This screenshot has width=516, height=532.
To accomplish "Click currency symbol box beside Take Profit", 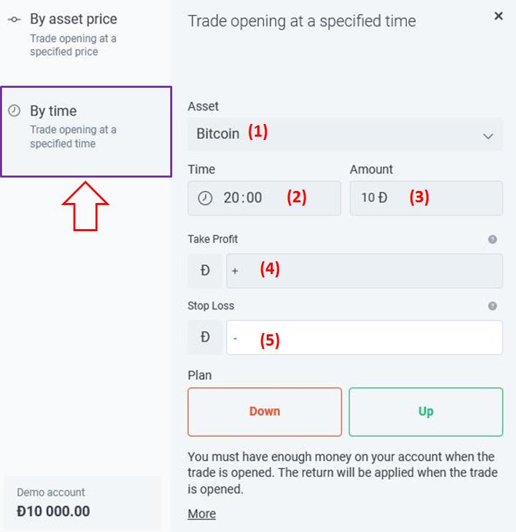I will [205, 271].
